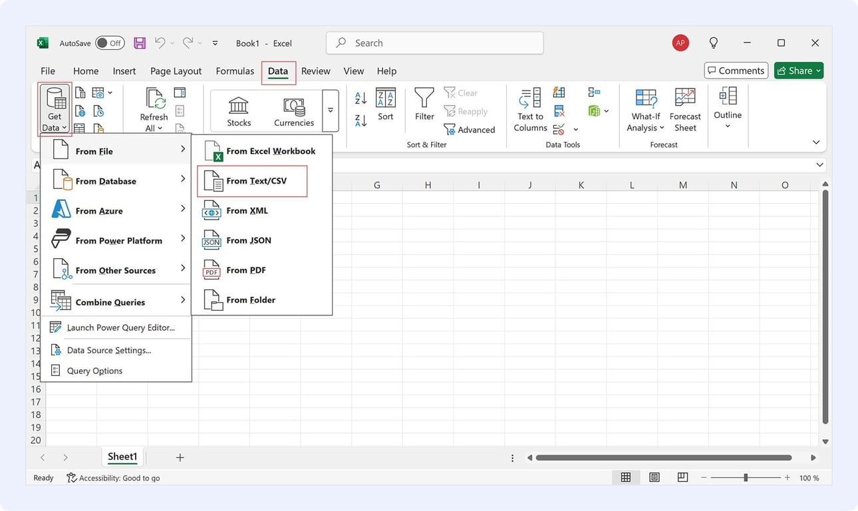
Task: Click the AP account avatar
Action: (x=680, y=43)
